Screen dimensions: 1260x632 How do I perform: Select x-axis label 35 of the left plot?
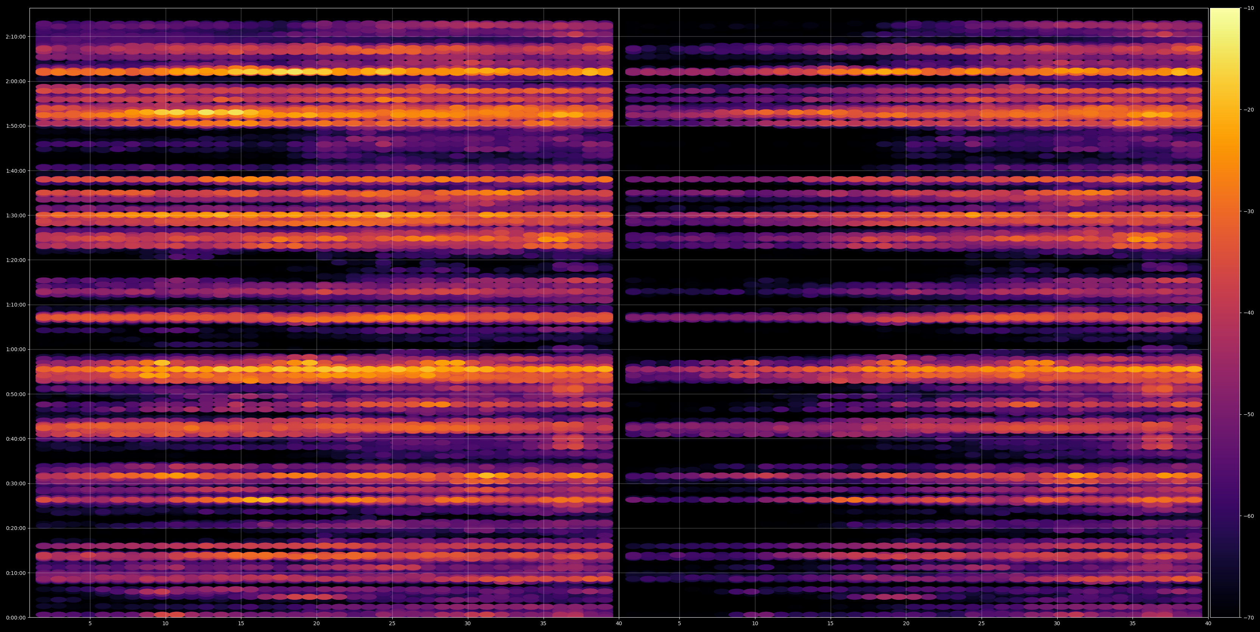(x=544, y=624)
